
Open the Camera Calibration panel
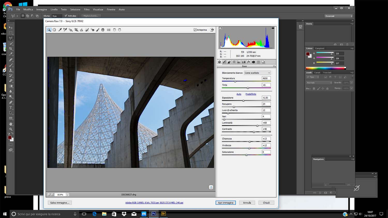click(x=253, y=62)
